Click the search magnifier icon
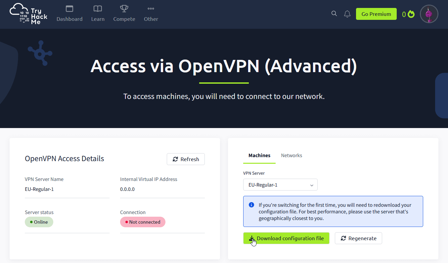Image resolution: width=448 pixels, height=263 pixels. pyautogui.click(x=334, y=14)
